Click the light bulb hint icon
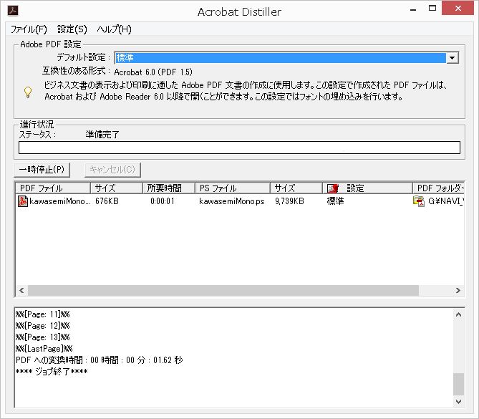Screen dimensions: 479x419 coord(28,92)
